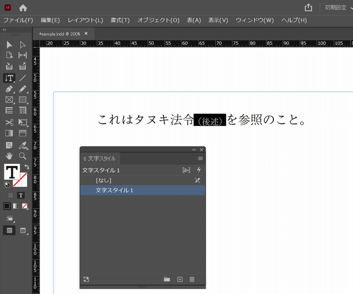Open the 表(A) menu
Viewport: 353px width, 294px height.
click(x=194, y=20)
